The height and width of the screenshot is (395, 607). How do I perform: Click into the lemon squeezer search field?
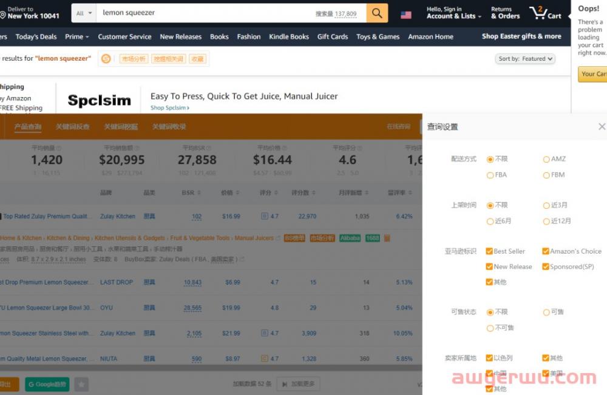pyautogui.click(x=205, y=13)
